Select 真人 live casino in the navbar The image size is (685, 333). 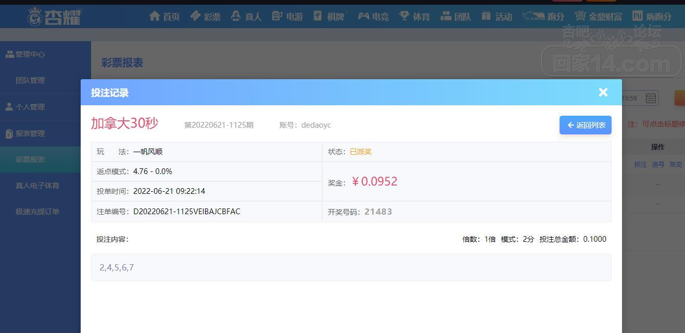(x=246, y=17)
